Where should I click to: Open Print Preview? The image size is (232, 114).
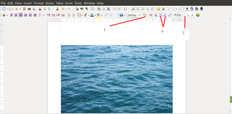pos(34,9)
